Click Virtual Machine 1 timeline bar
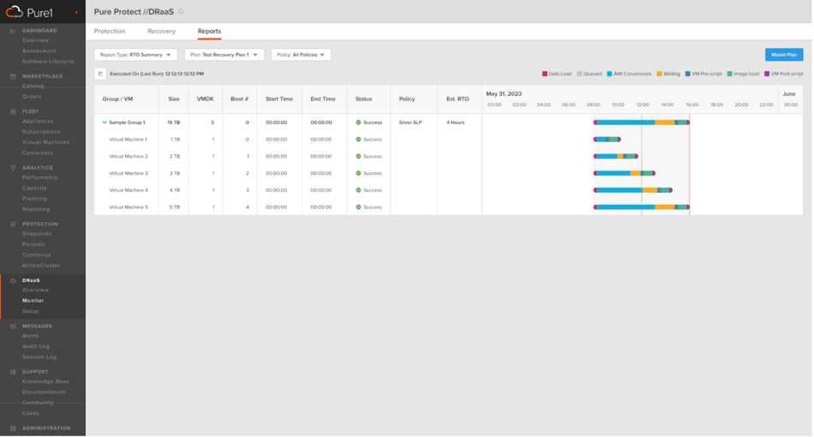 607,140
